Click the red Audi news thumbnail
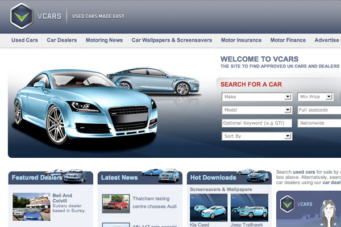341x227 pixels. tap(116, 204)
